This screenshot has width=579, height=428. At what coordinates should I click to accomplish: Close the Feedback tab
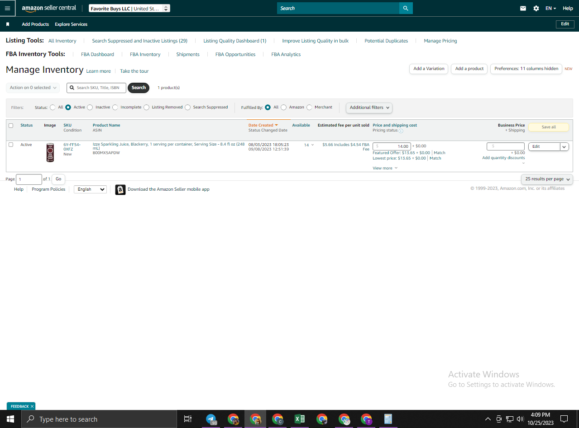32,406
